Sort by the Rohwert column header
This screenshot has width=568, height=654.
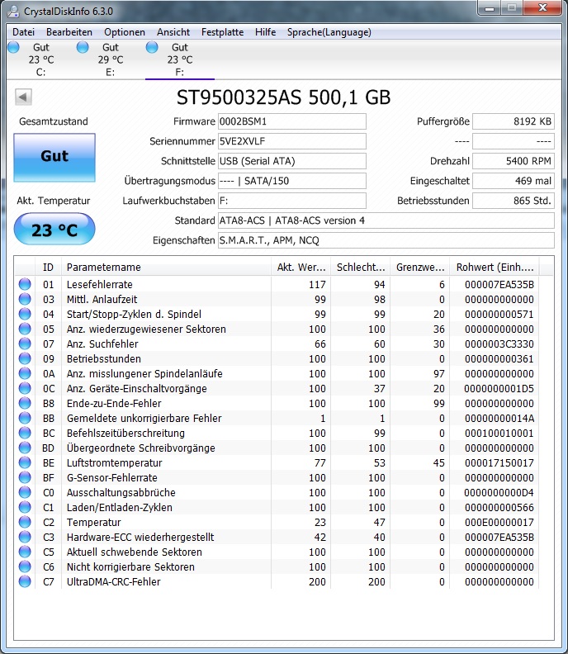495,267
